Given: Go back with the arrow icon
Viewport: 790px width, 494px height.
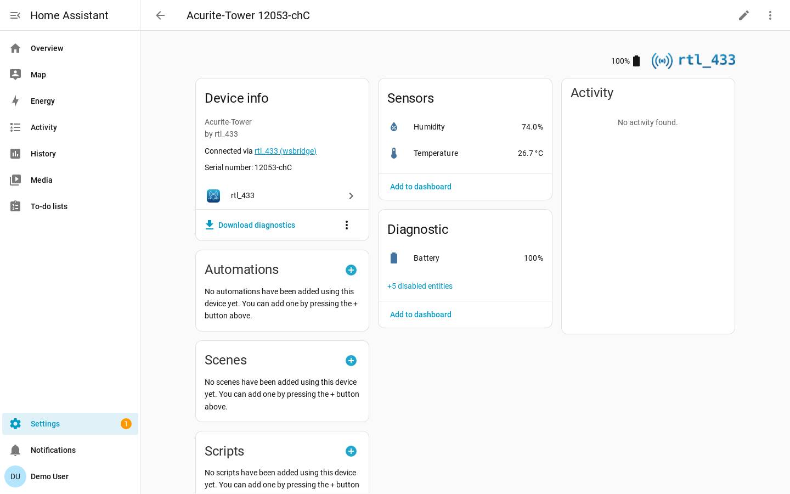Looking at the screenshot, I should (160, 15).
